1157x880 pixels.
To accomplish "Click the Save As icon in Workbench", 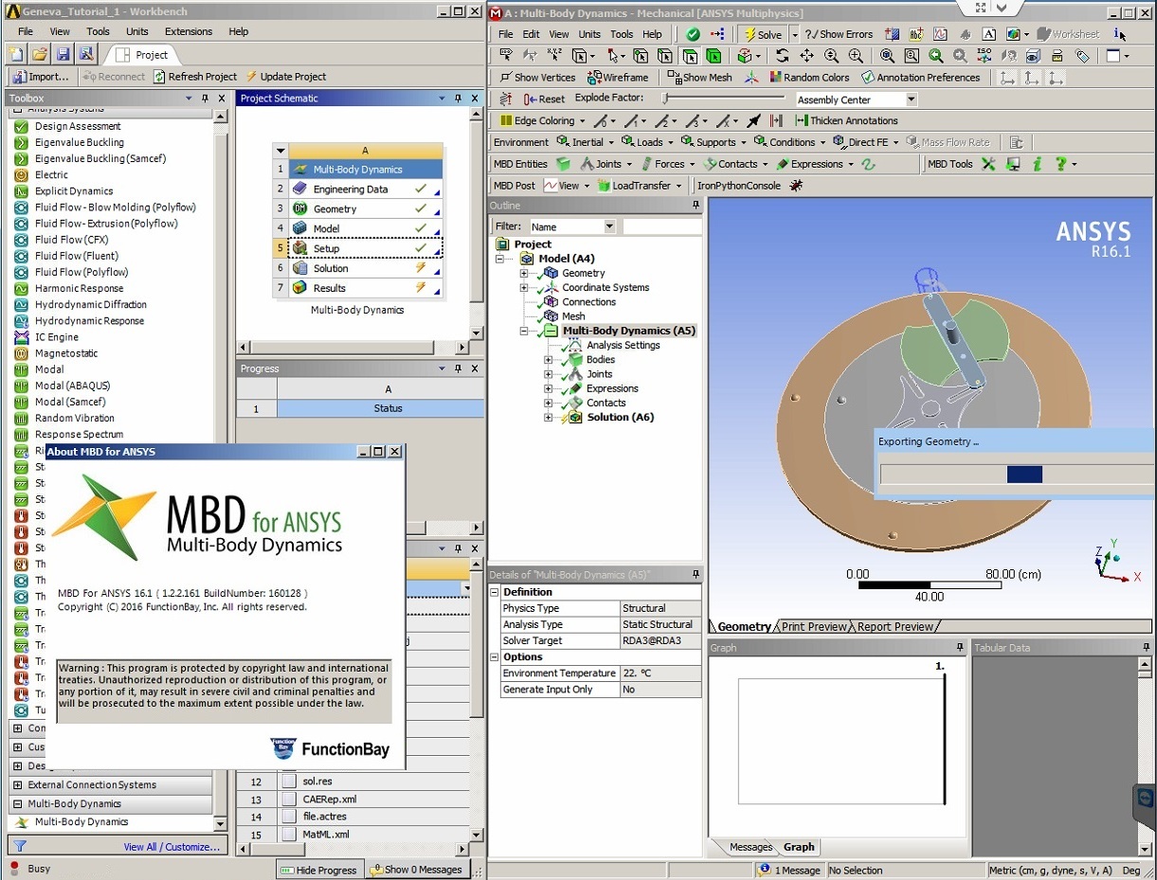I will [x=85, y=54].
